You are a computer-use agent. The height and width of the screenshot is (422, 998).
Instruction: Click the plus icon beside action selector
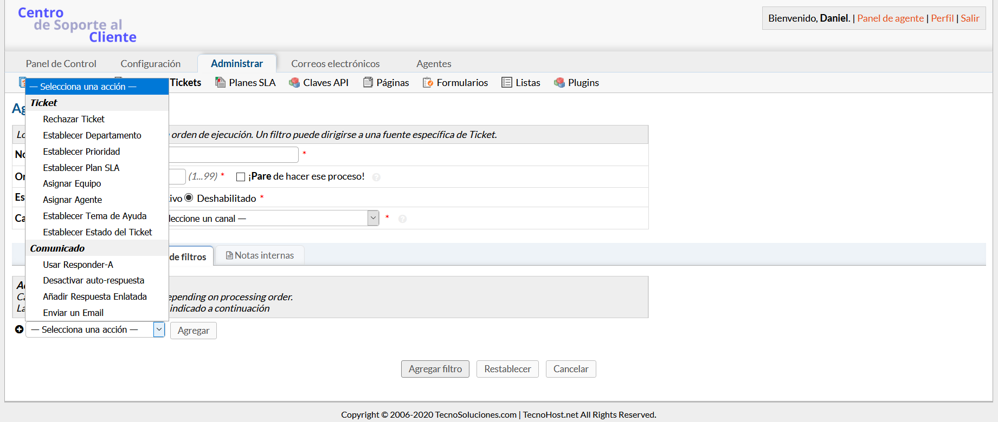pyautogui.click(x=19, y=329)
